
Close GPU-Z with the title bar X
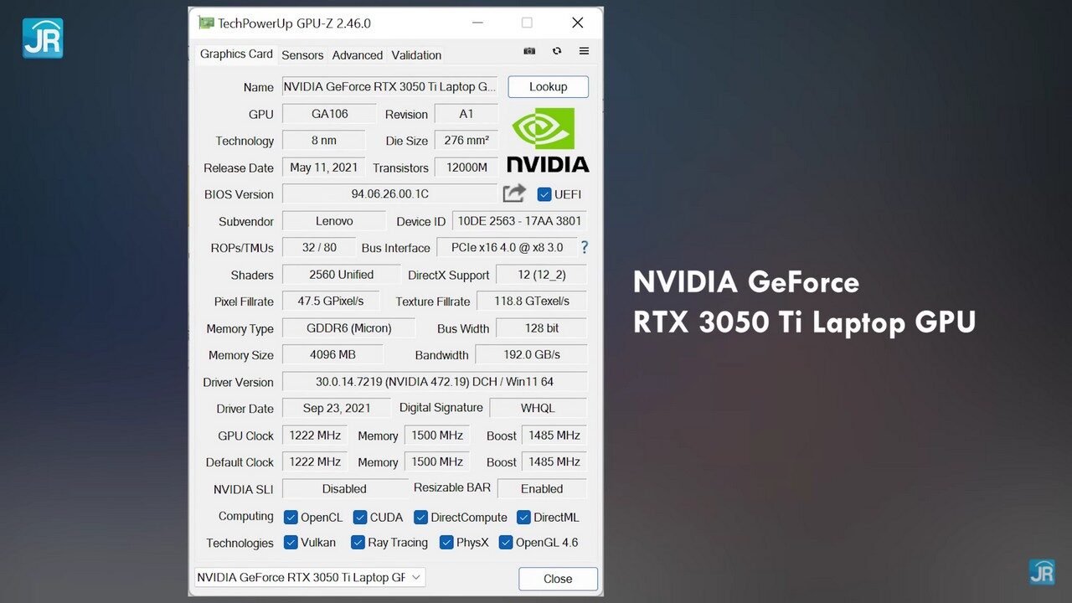tap(577, 23)
